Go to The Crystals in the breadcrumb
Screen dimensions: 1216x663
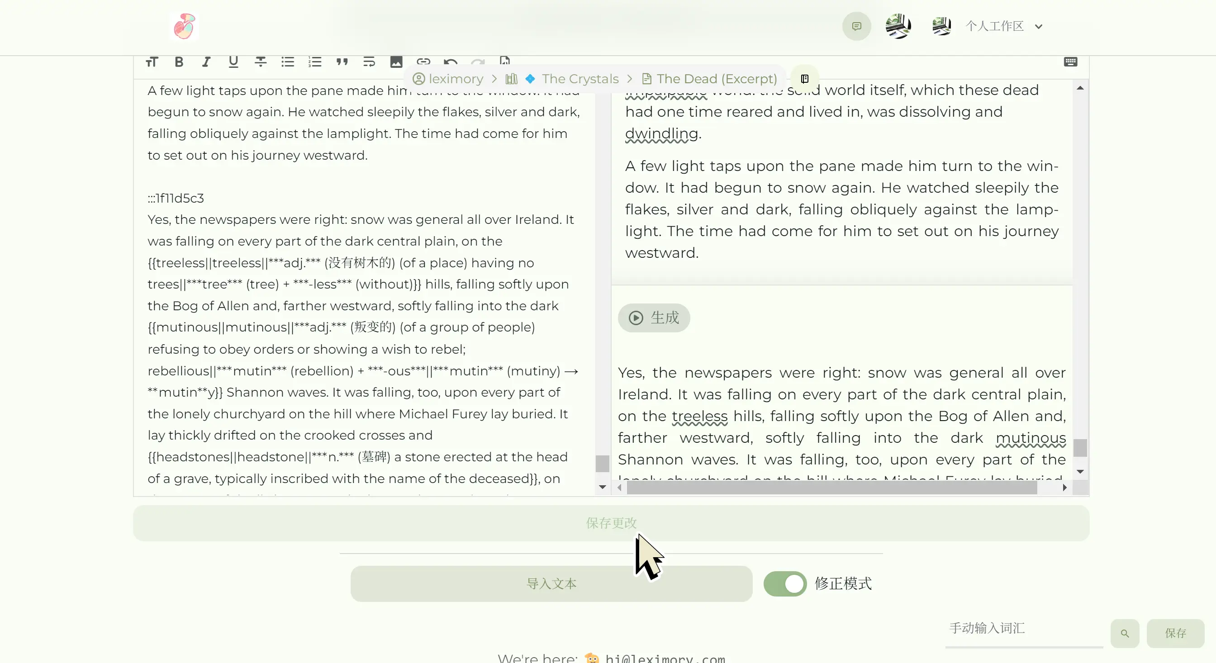(579, 79)
